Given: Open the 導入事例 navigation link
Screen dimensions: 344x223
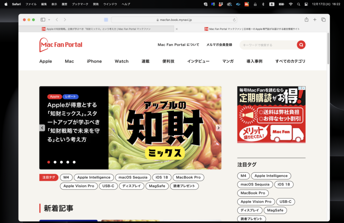Looking at the screenshot, I should (x=255, y=61).
